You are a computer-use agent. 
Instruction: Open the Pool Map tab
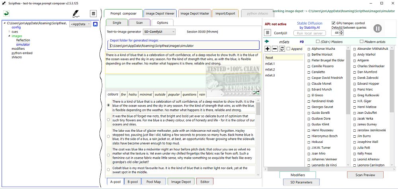tap(154, 182)
